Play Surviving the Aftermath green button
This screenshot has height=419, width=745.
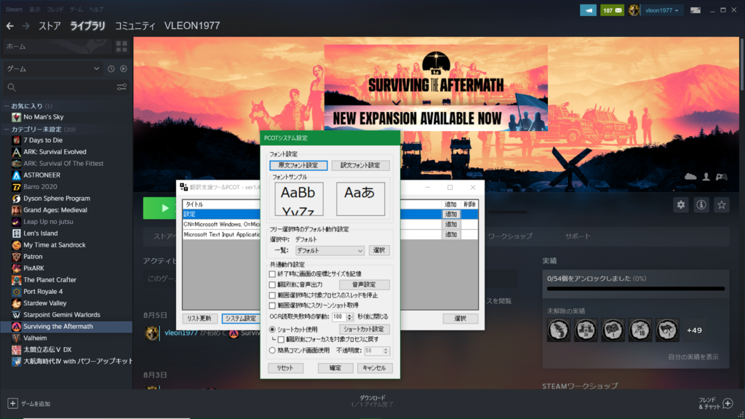[x=159, y=208]
